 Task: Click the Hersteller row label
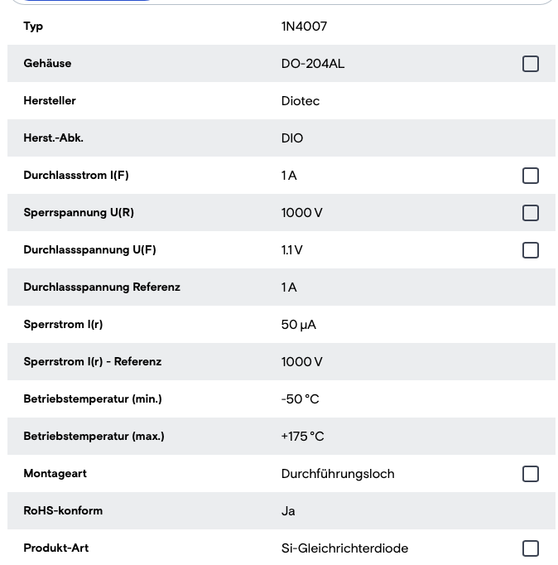[x=50, y=100]
